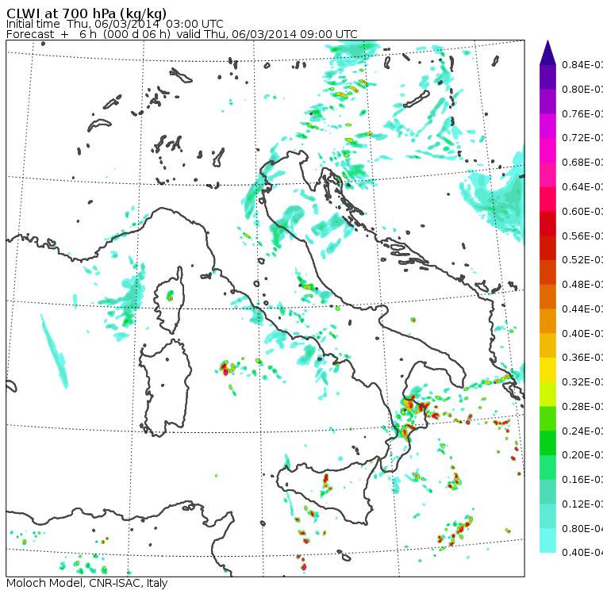Pick the colorbar band between 0.80E-03 and 0.84E-03

pos(547,77)
